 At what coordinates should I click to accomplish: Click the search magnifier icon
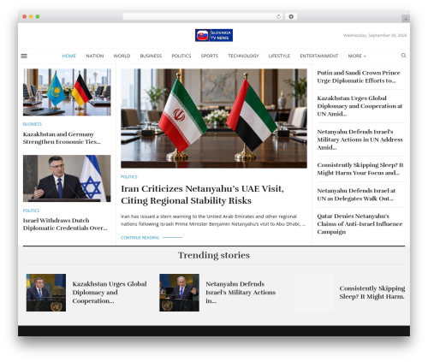click(403, 56)
